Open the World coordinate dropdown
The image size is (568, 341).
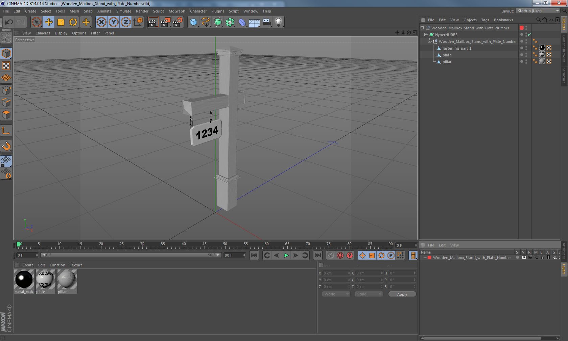click(x=336, y=294)
